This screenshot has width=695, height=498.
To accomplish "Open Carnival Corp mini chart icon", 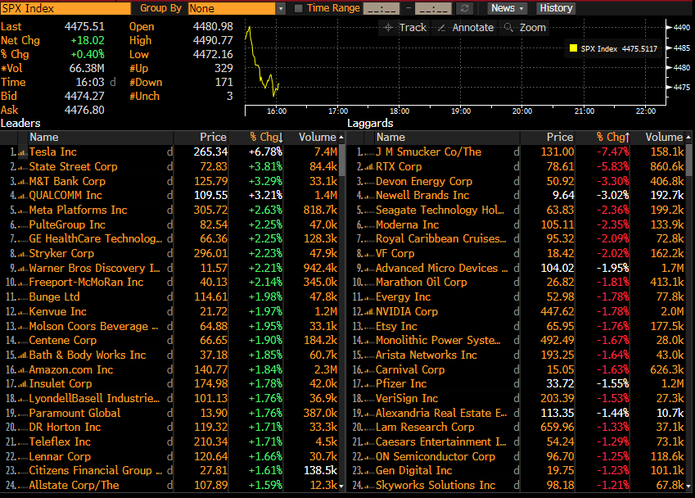I will coord(368,370).
